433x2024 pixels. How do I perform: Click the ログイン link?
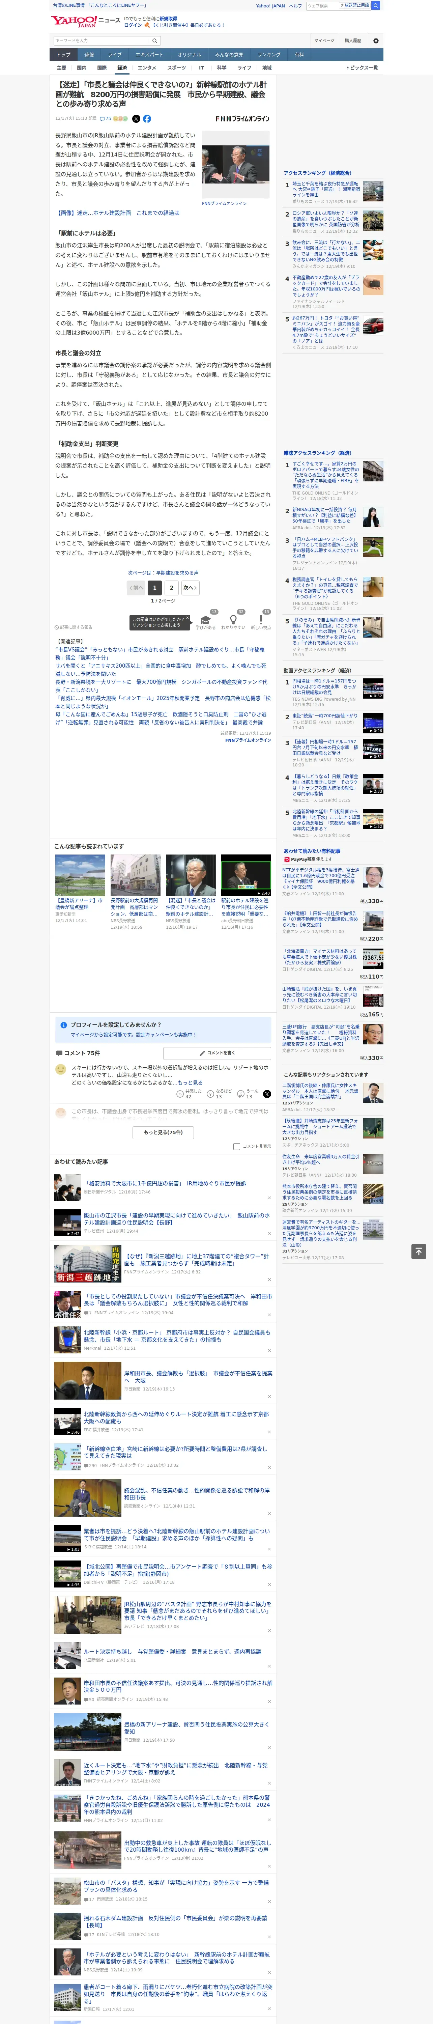tap(133, 25)
